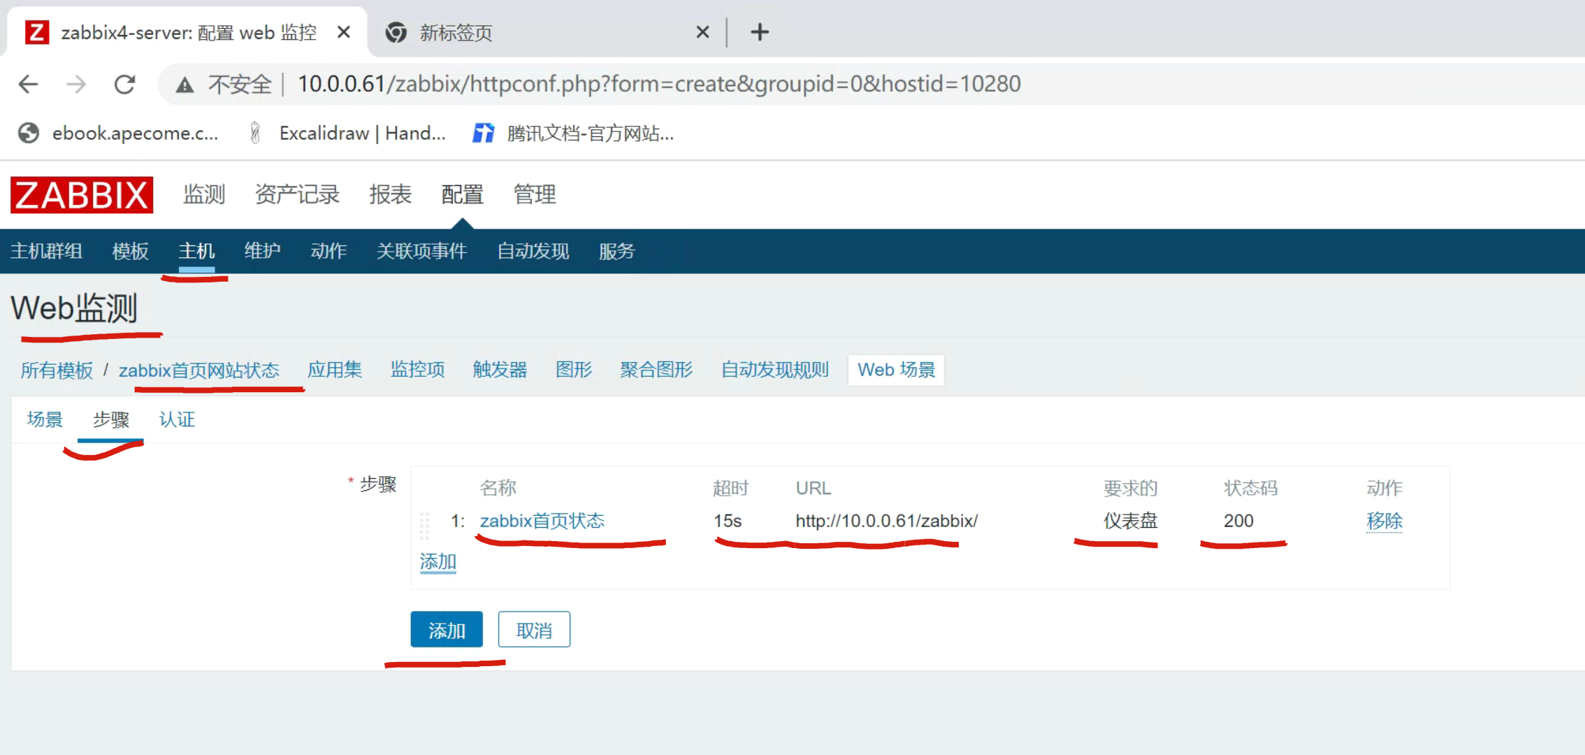Click the browser back arrow
The height and width of the screenshot is (755, 1585).
coord(29,85)
